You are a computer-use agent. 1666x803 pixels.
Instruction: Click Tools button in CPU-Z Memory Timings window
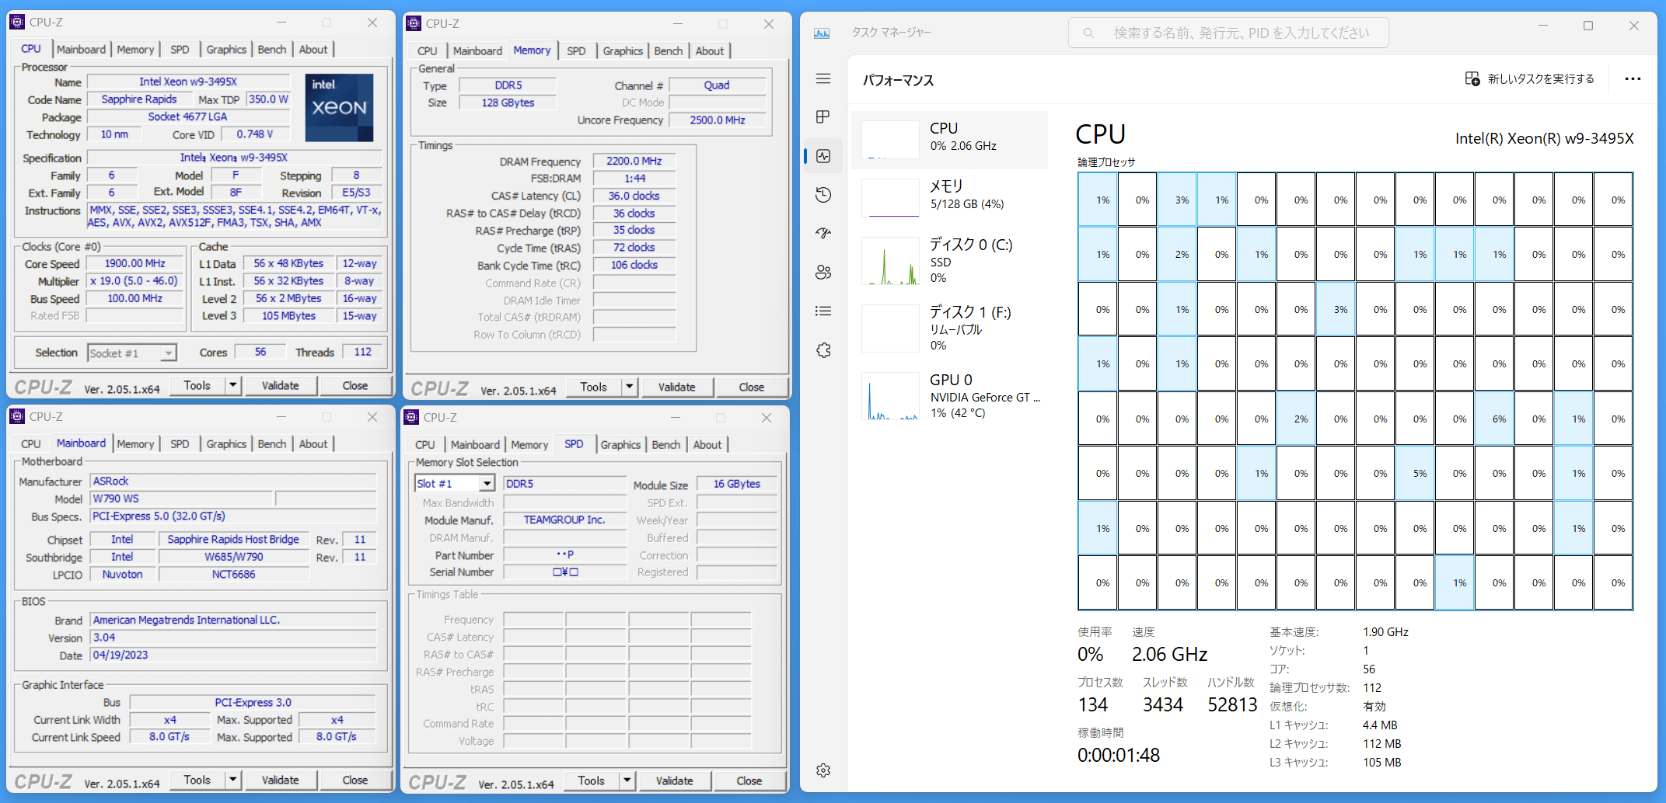pos(594,387)
